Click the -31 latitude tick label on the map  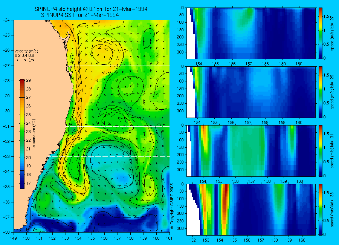[6, 126]
